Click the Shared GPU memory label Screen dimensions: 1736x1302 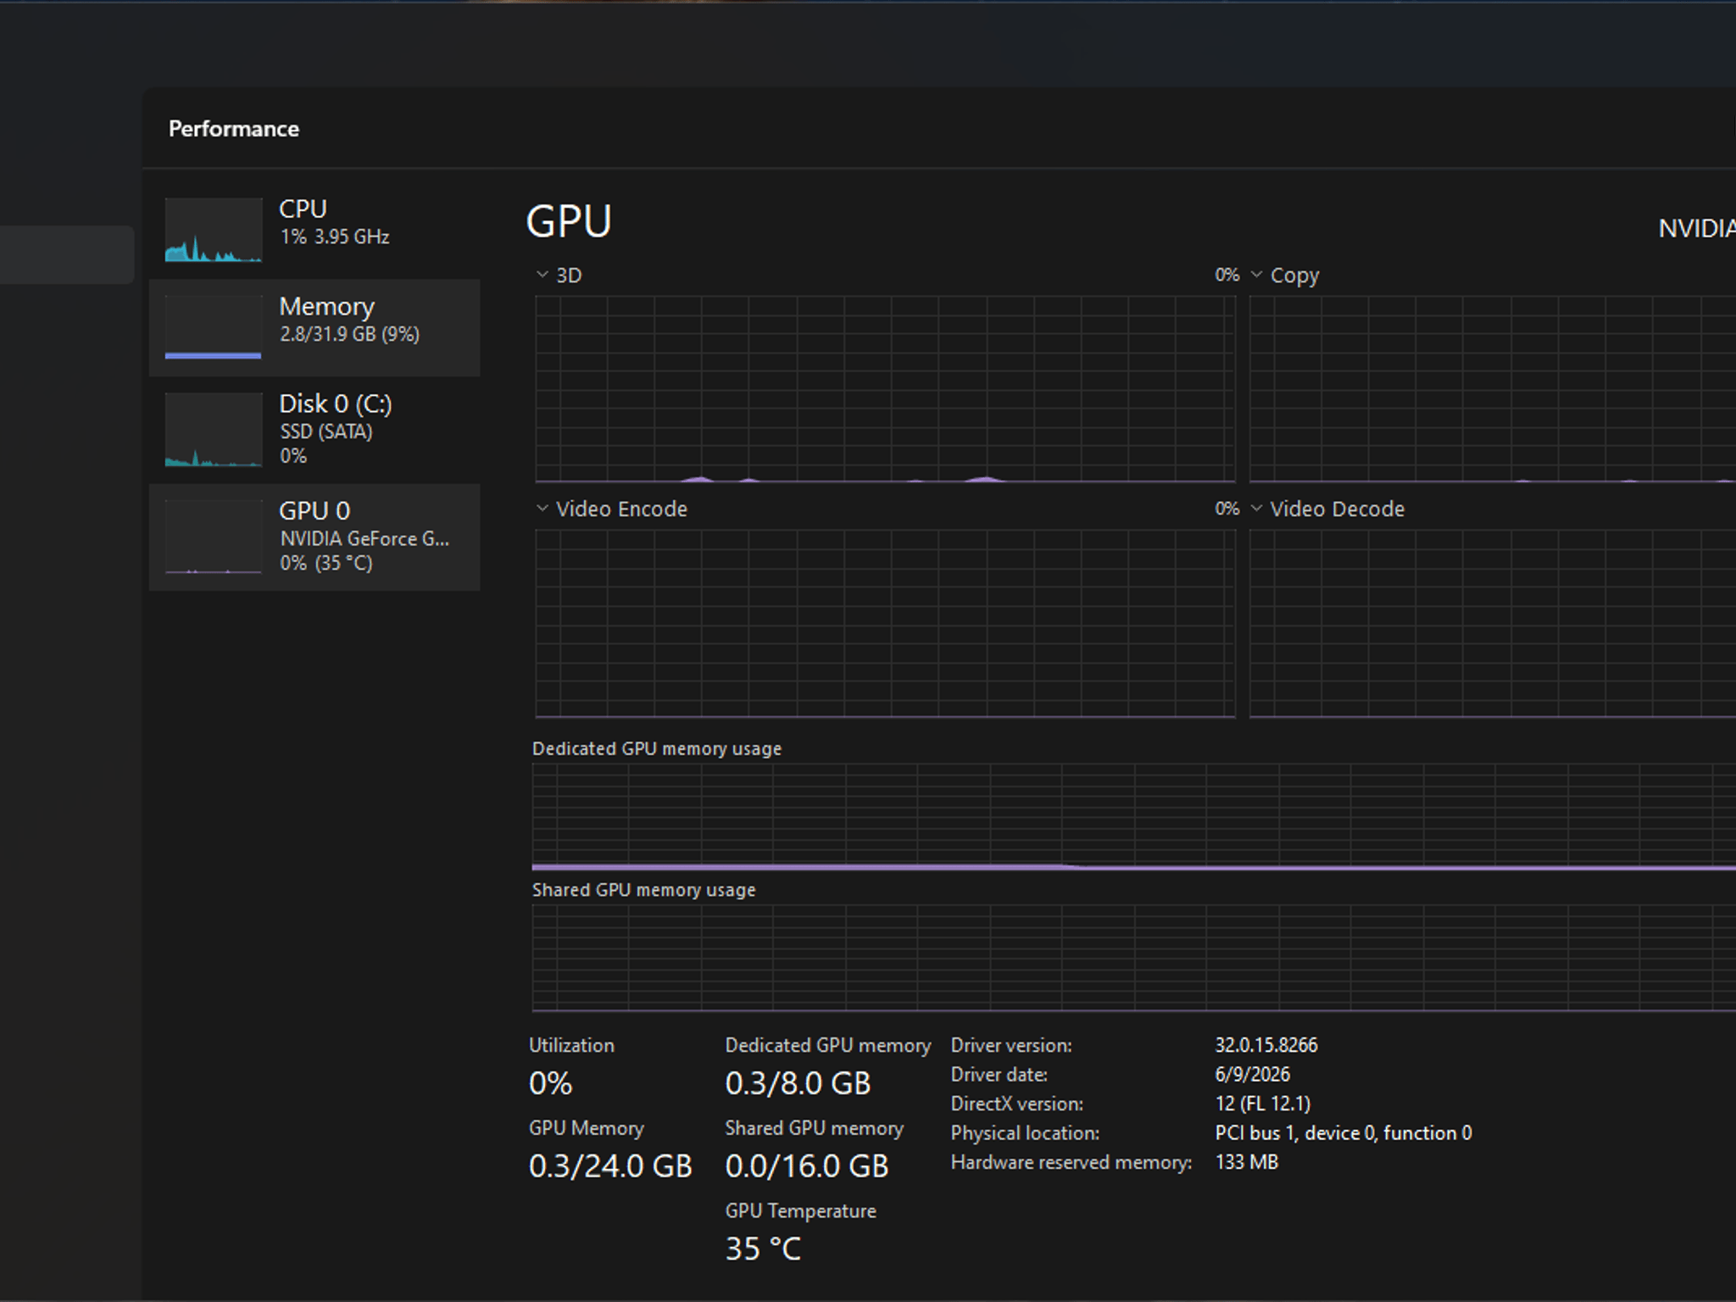tap(815, 1128)
